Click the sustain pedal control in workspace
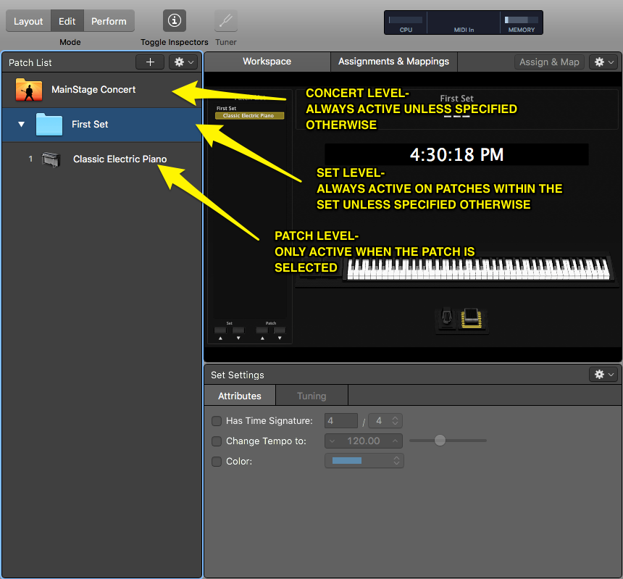 447,318
